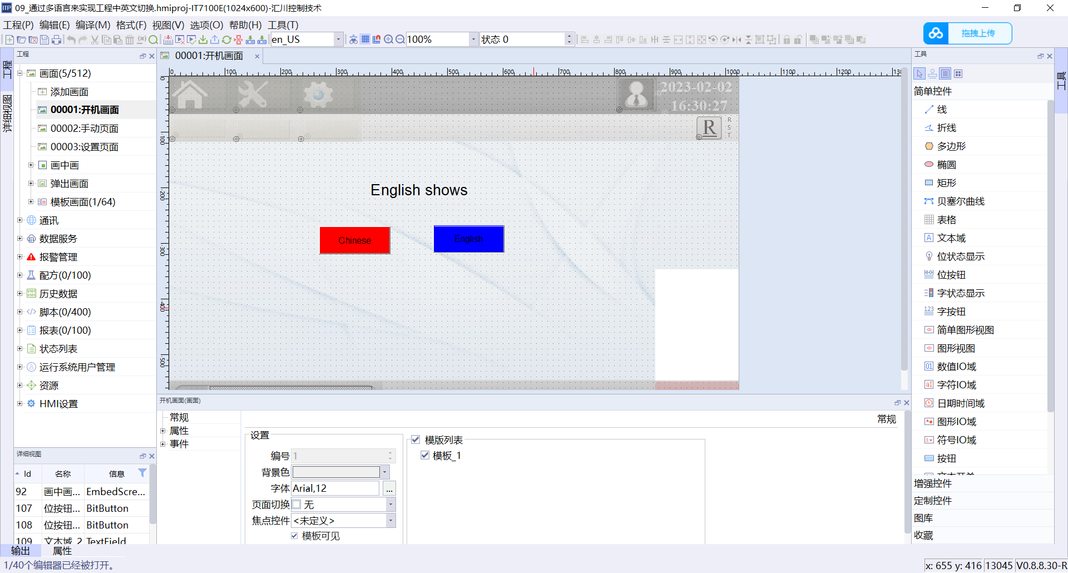Click the Undo arrow icon
The height and width of the screenshot is (573, 1068).
pyautogui.click(x=71, y=39)
